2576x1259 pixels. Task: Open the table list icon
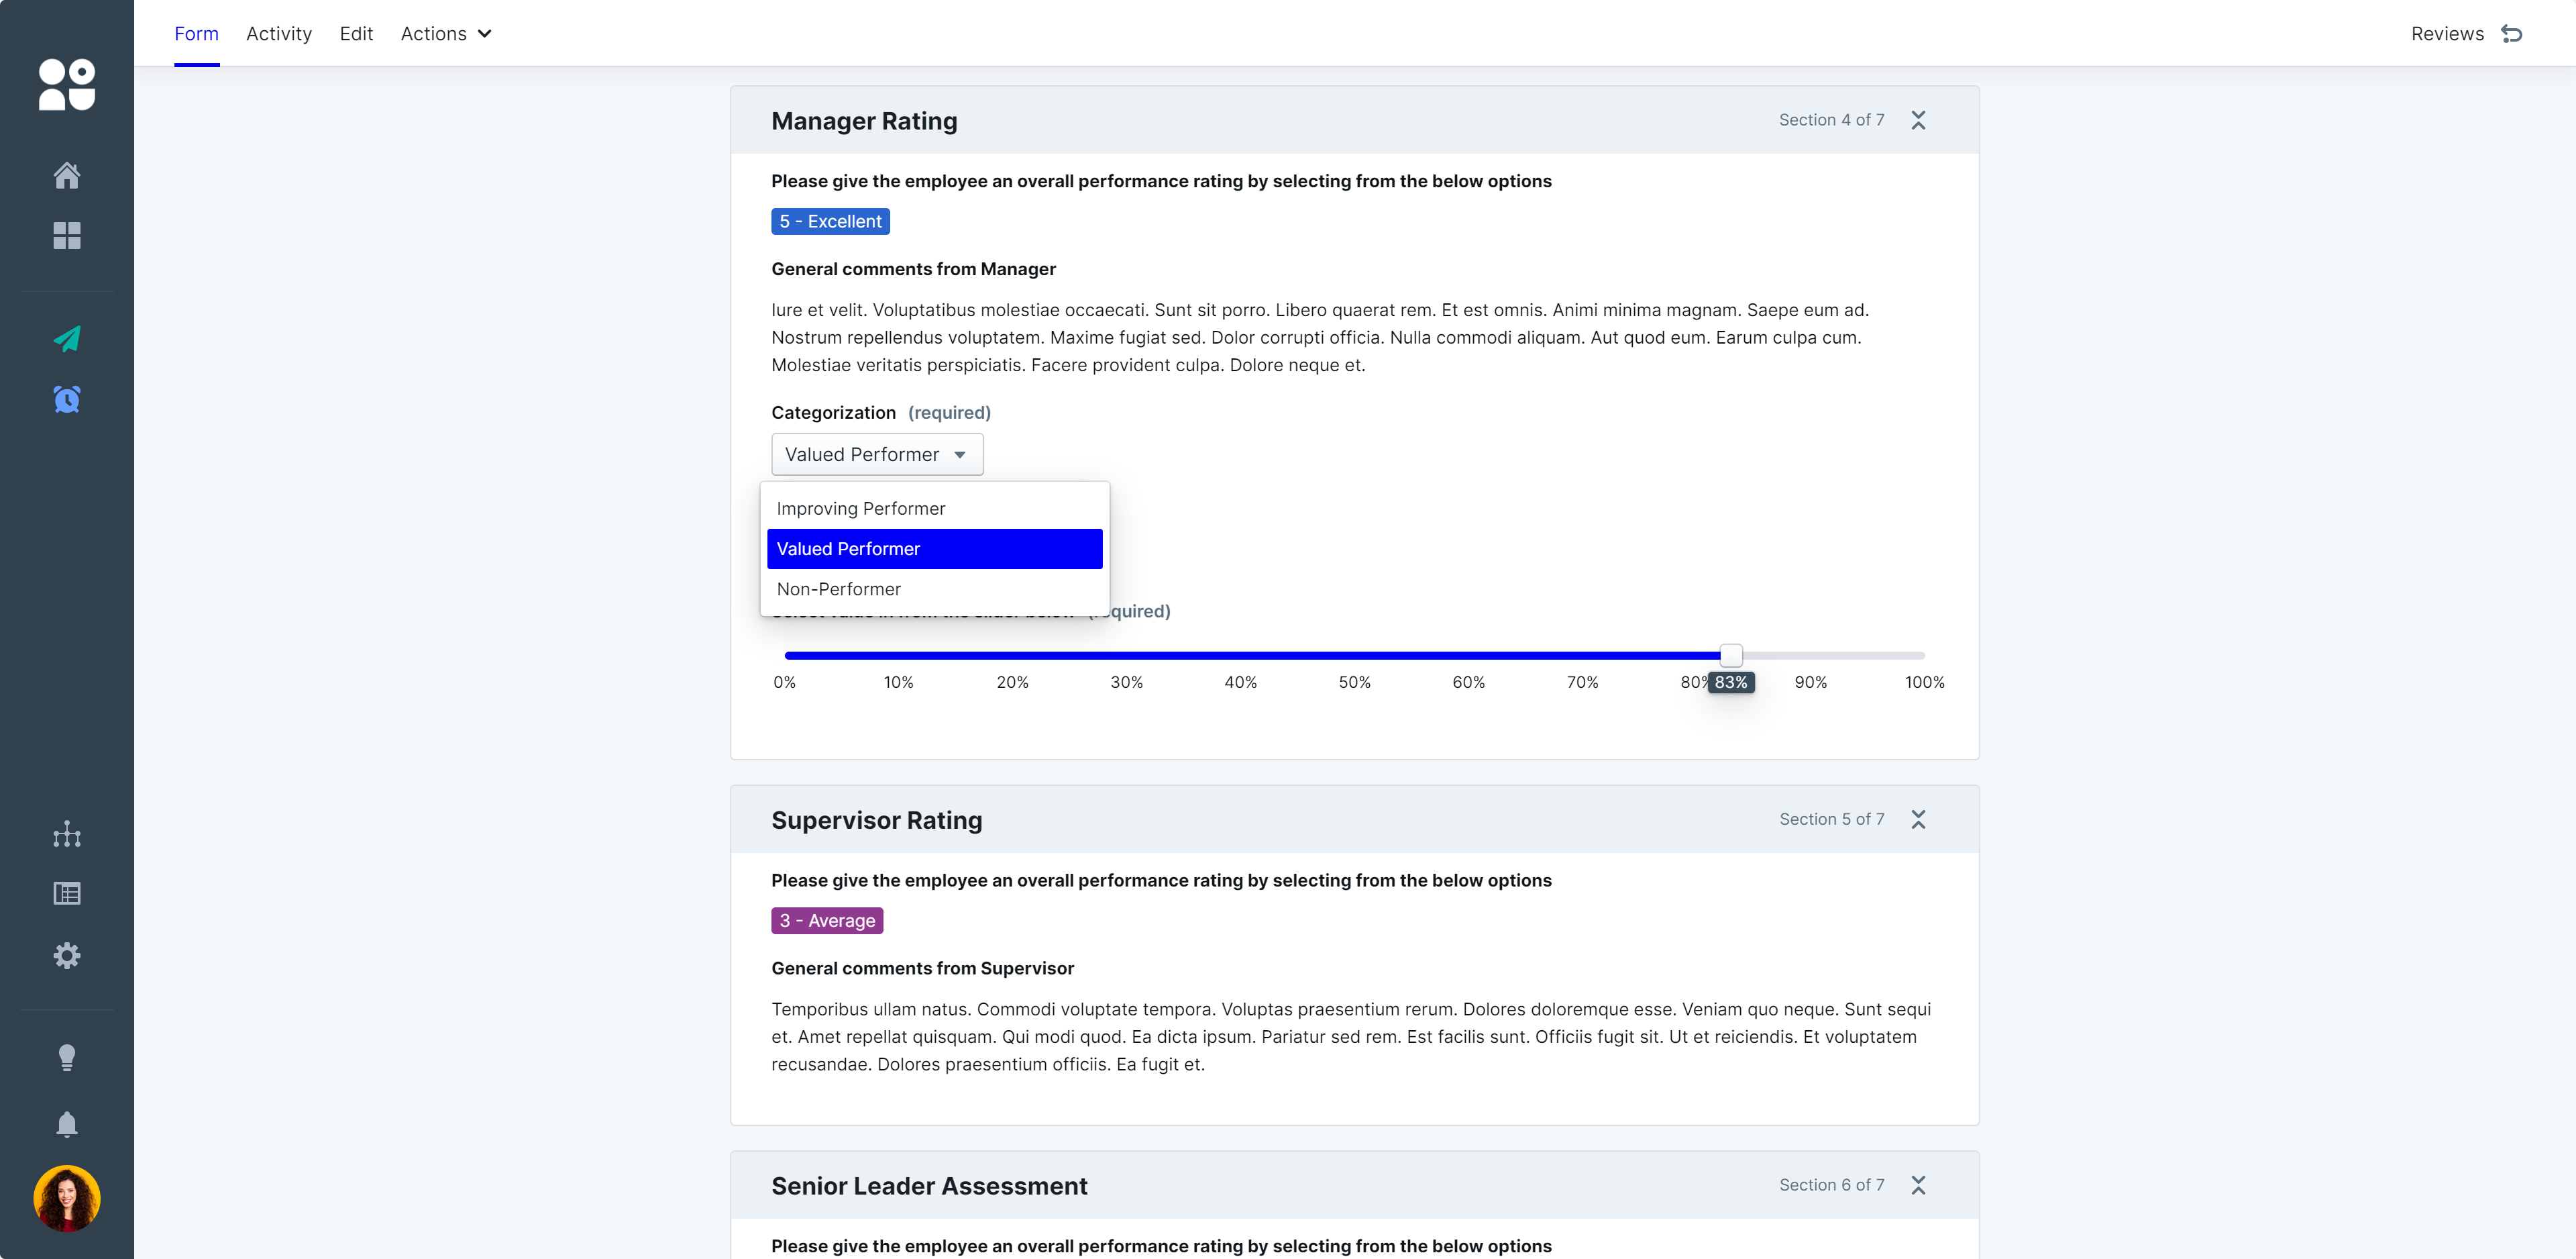pyautogui.click(x=67, y=893)
